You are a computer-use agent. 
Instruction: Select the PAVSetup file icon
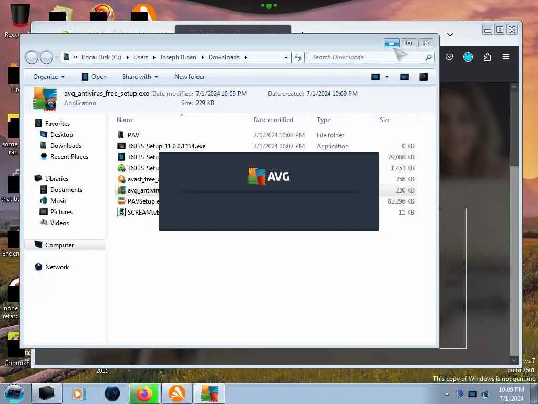[121, 201]
